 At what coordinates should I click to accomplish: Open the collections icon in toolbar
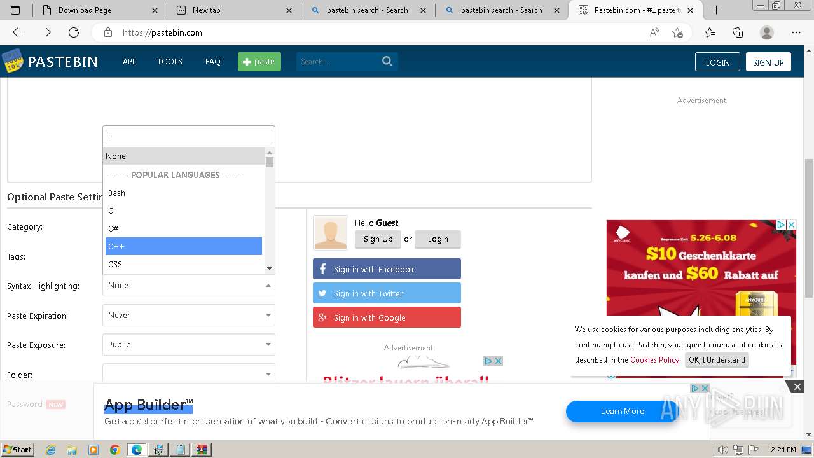point(738,32)
